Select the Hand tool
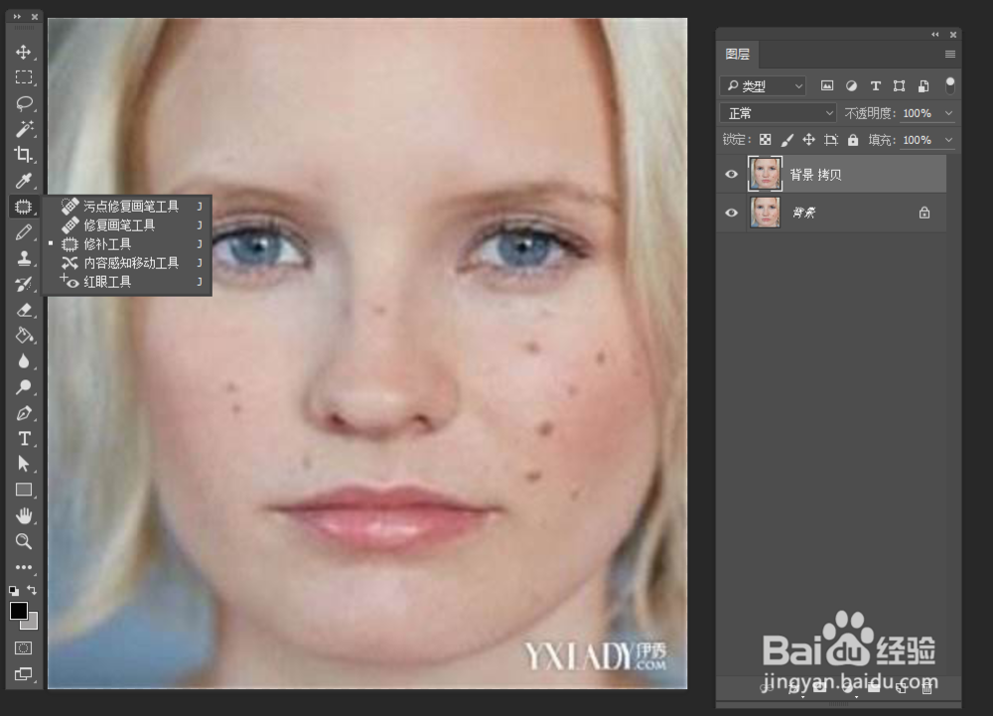This screenshot has width=993, height=716. point(24,515)
